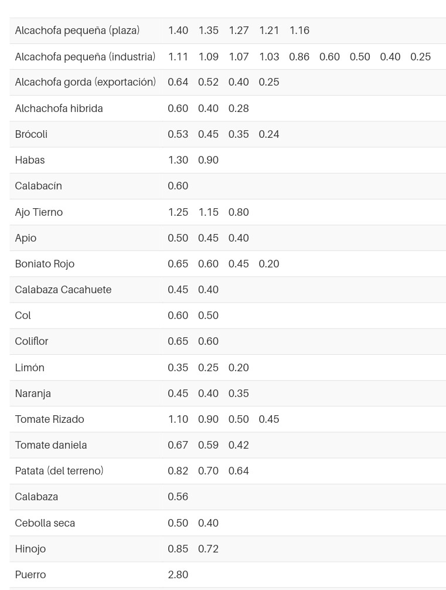Click the Ajo Tierno 1.15 value

click(208, 212)
